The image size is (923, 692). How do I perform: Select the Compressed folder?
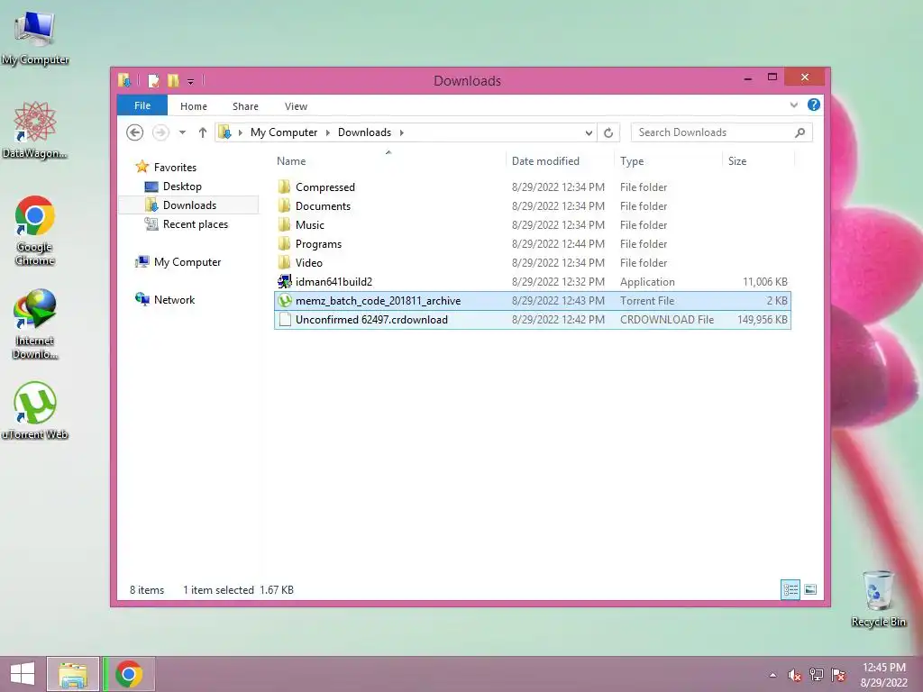532,187
